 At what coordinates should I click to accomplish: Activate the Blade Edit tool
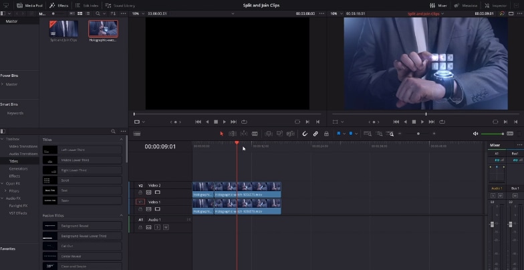point(255,134)
